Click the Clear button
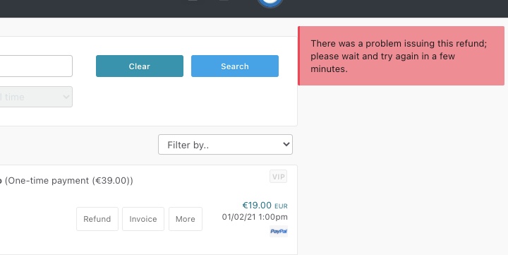 click(140, 66)
